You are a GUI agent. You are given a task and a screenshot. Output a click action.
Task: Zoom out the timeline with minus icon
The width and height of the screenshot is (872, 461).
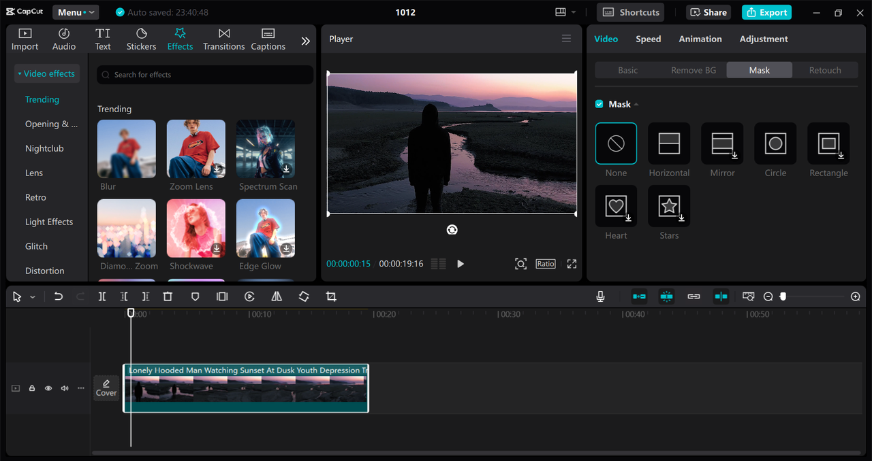click(x=768, y=296)
